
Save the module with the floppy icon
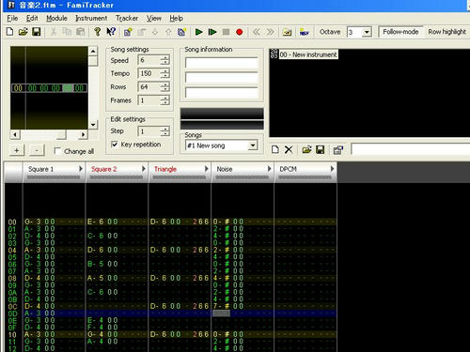coord(37,32)
